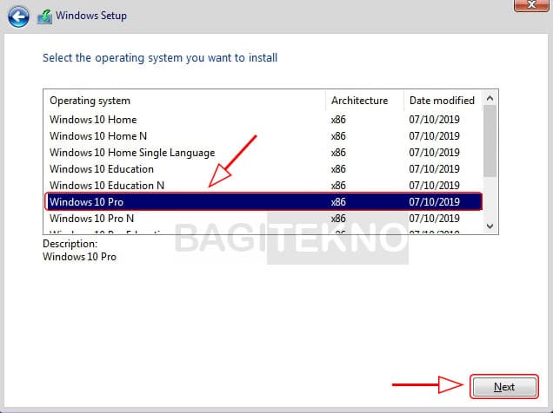Select Windows 10 Home N edition
553x413 pixels.
(263, 136)
